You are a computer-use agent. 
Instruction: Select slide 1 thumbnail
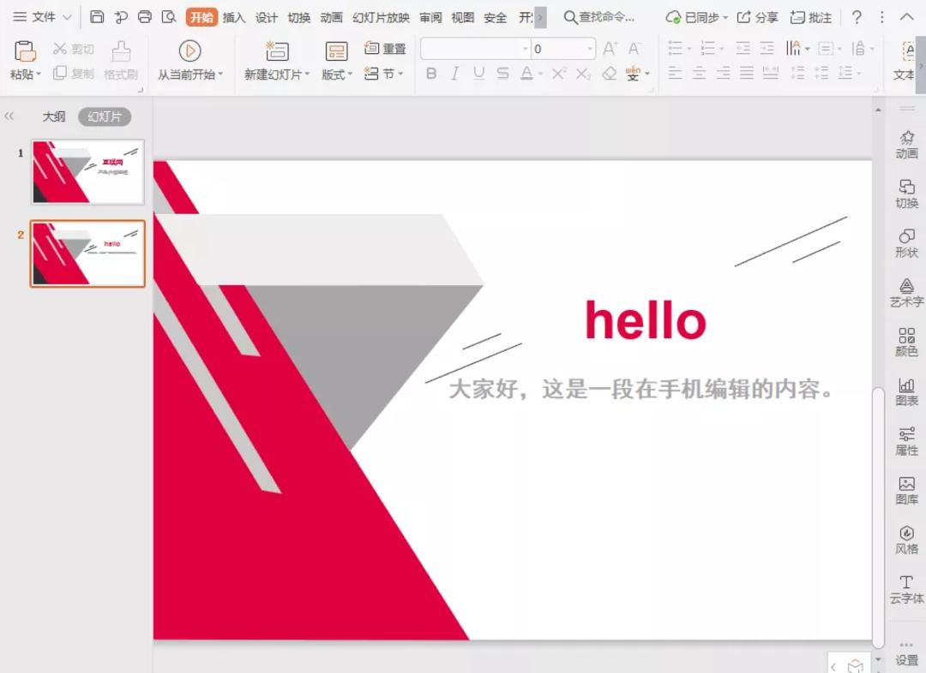click(87, 172)
